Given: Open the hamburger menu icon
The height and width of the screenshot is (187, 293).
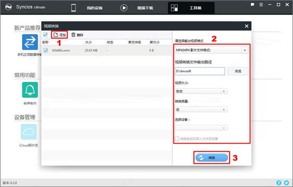Looking at the screenshot, I should click(x=261, y=5).
